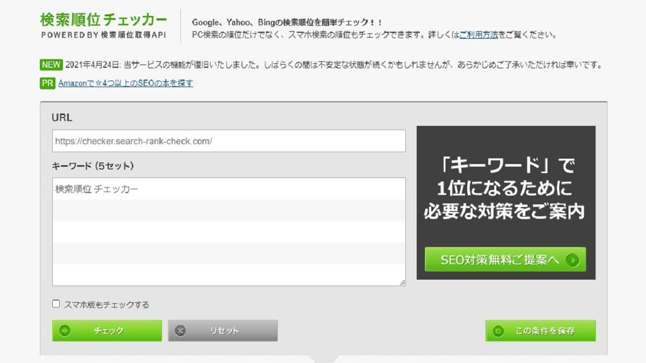Grab the keyword textarea resize handle
The image size is (646, 363).
402,282
